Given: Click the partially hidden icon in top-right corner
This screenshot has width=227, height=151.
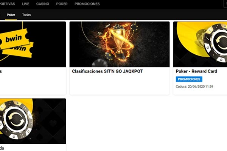Looking at the screenshot, I should tap(225, 4).
